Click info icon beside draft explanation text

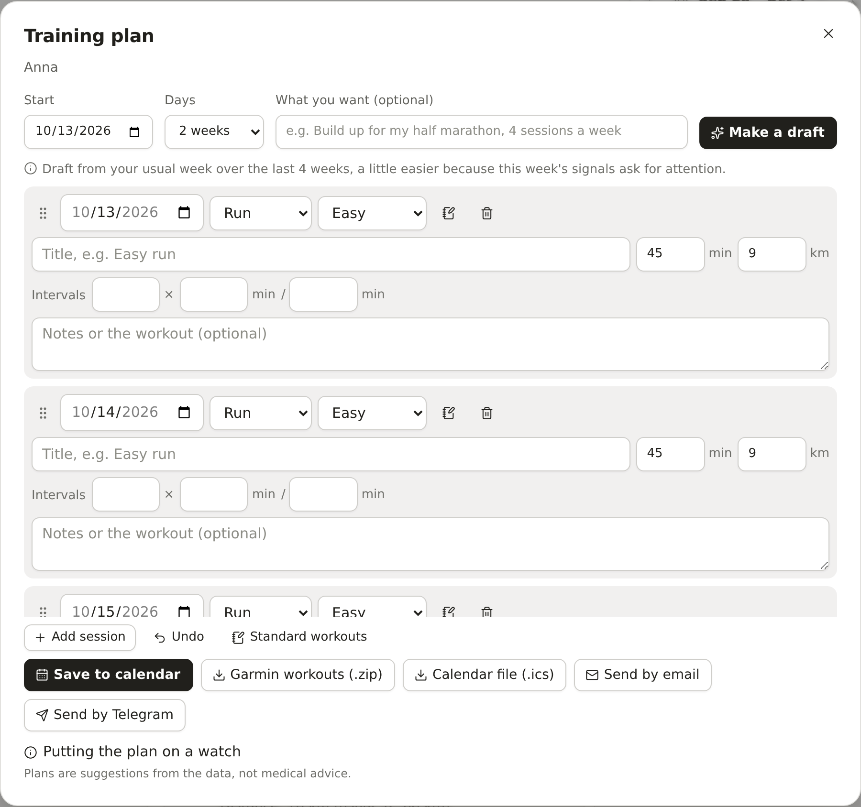click(x=31, y=169)
